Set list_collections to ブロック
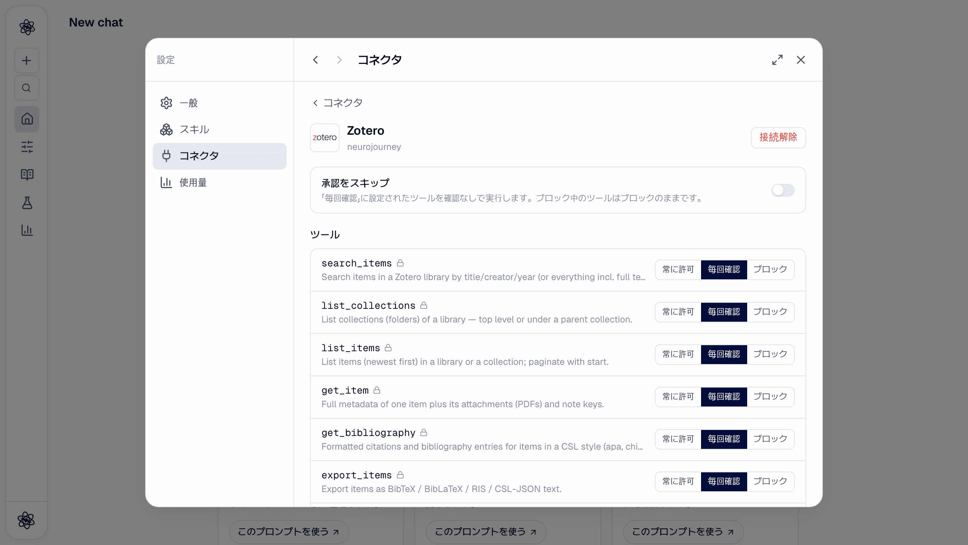The height and width of the screenshot is (545, 968). coord(770,312)
